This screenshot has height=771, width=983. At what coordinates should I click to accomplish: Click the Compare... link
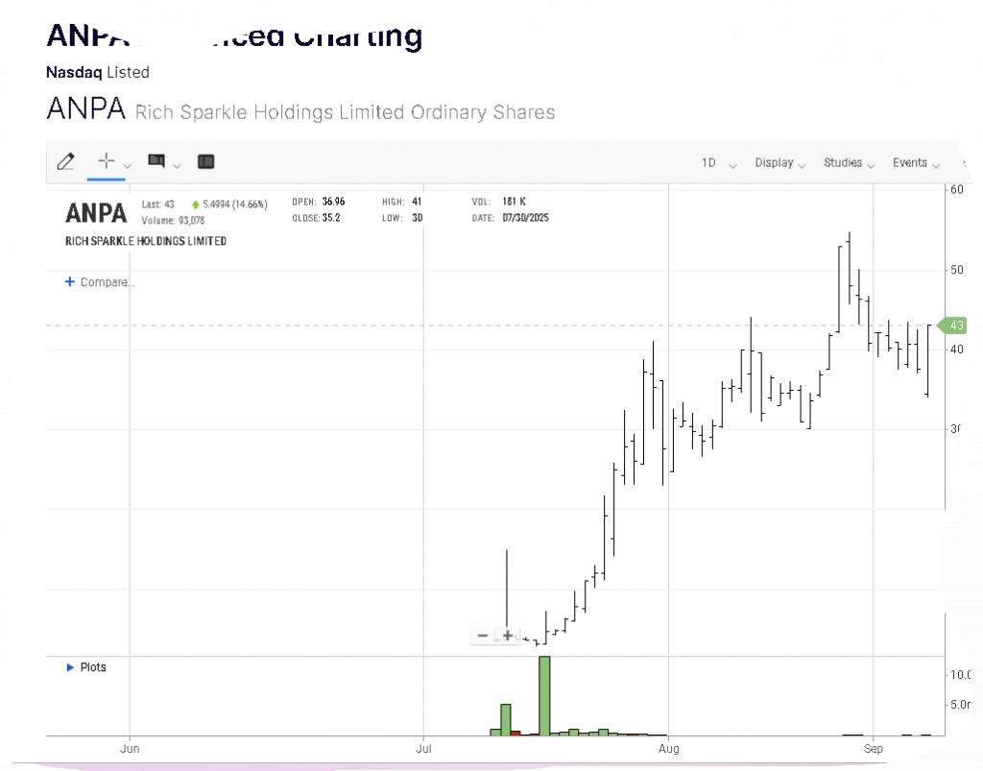click(108, 282)
